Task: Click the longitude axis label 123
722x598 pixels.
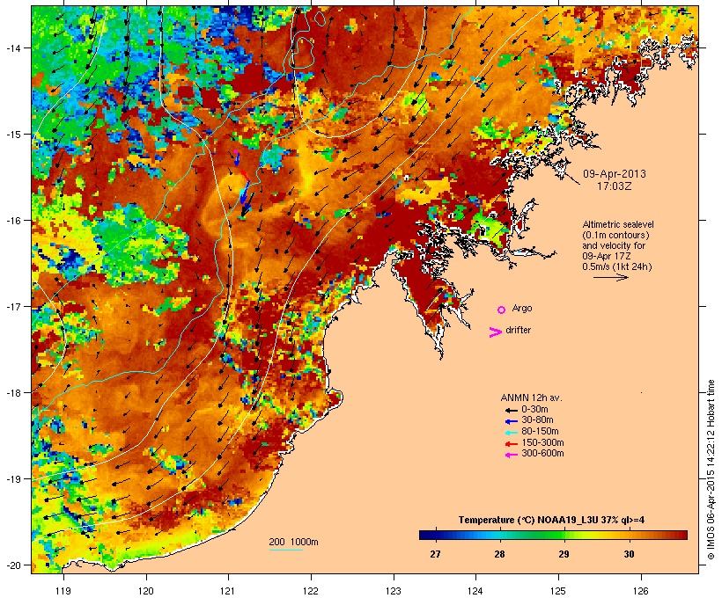Action: click(394, 591)
